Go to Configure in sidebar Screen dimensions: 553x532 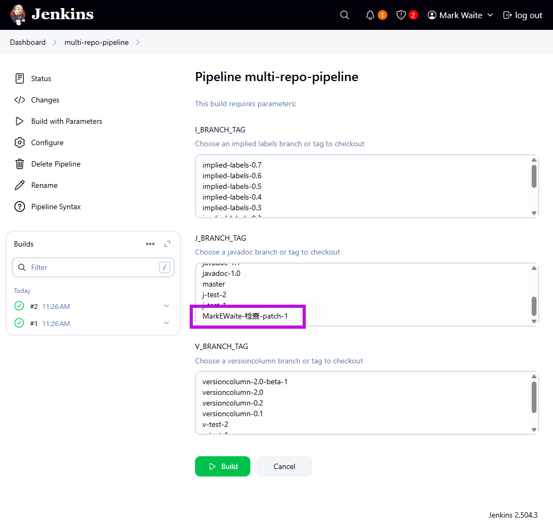point(47,142)
